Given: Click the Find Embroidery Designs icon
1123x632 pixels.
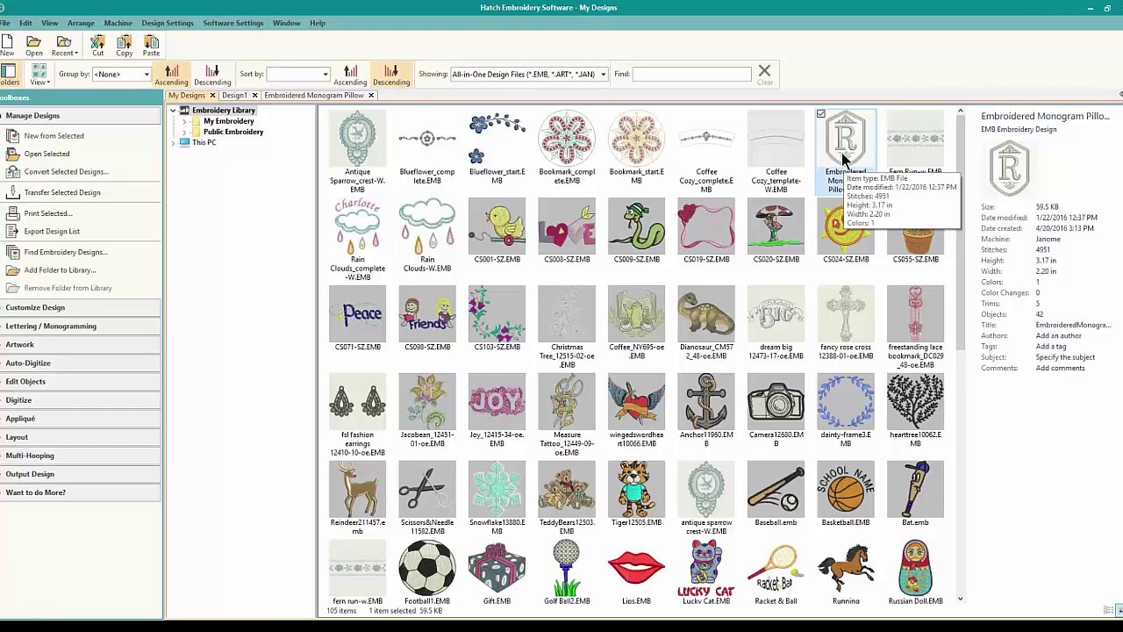Looking at the screenshot, I should [12, 252].
